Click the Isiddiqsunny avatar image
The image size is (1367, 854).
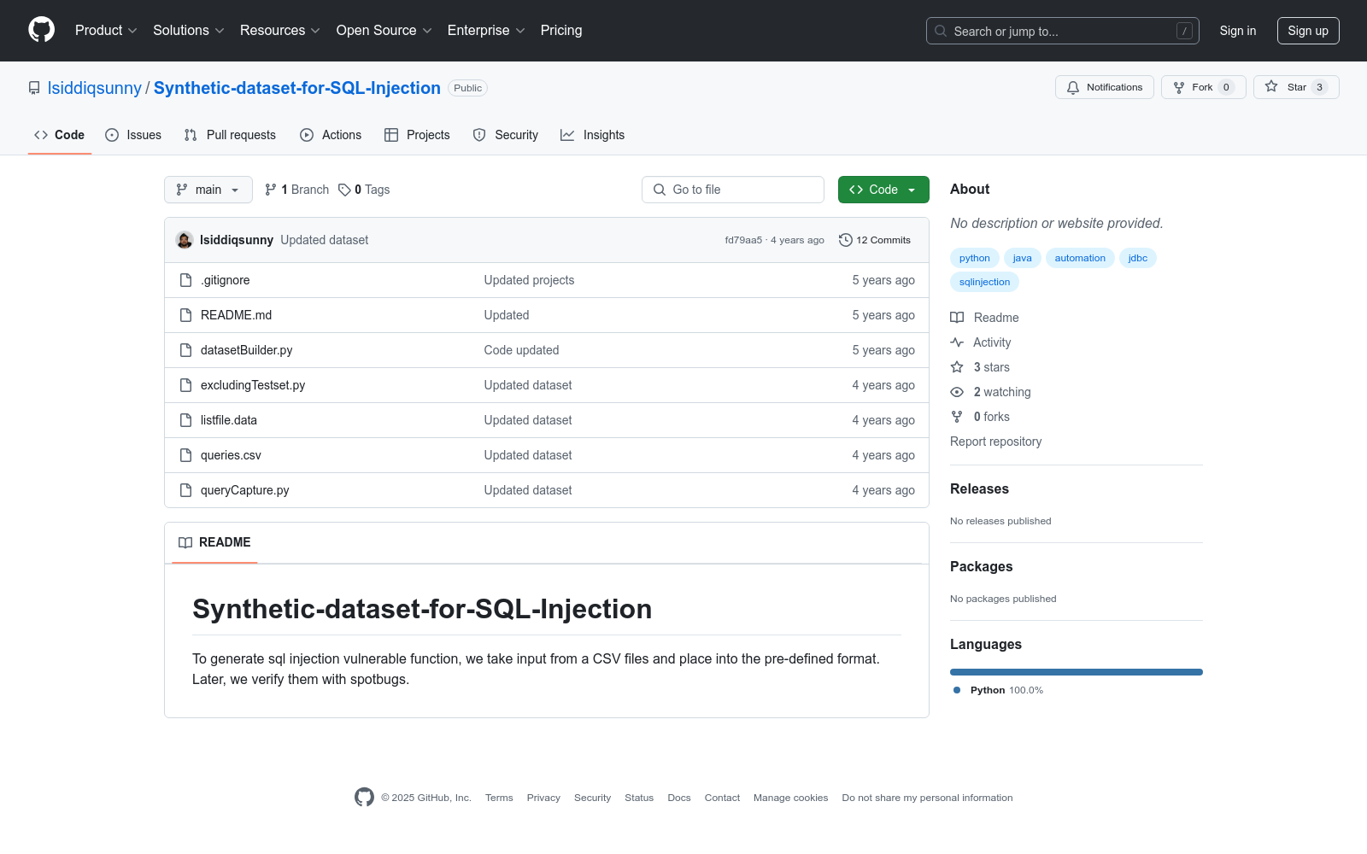pyautogui.click(x=185, y=240)
